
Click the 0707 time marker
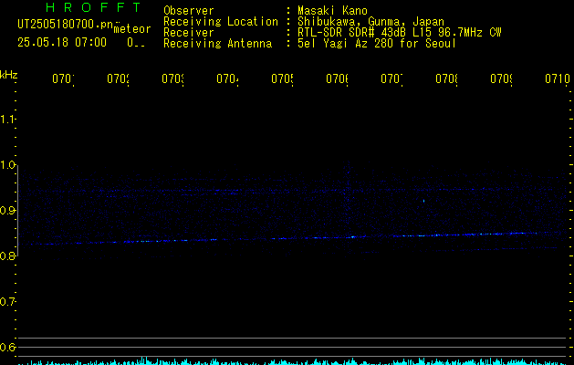click(x=391, y=79)
